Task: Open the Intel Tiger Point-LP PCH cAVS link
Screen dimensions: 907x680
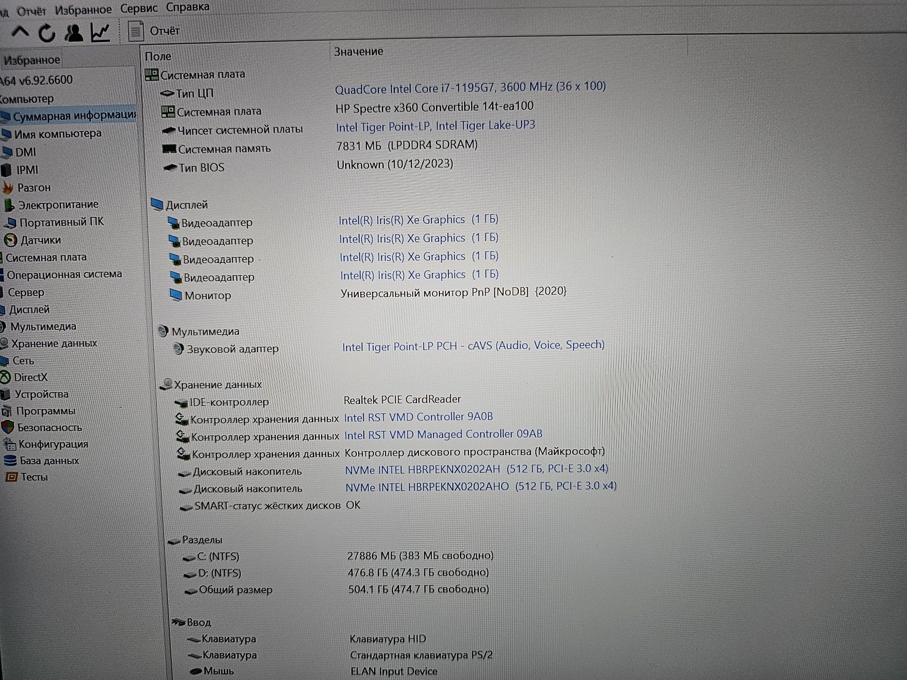Action: (x=473, y=346)
